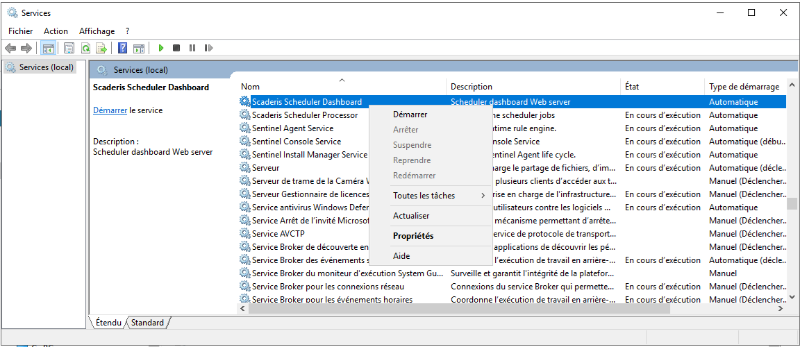The width and height of the screenshot is (800, 347).
Task: Select the Service AVCTP row
Action: (x=512, y=233)
